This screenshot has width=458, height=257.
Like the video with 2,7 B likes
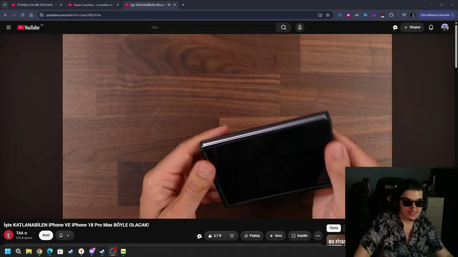click(215, 236)
